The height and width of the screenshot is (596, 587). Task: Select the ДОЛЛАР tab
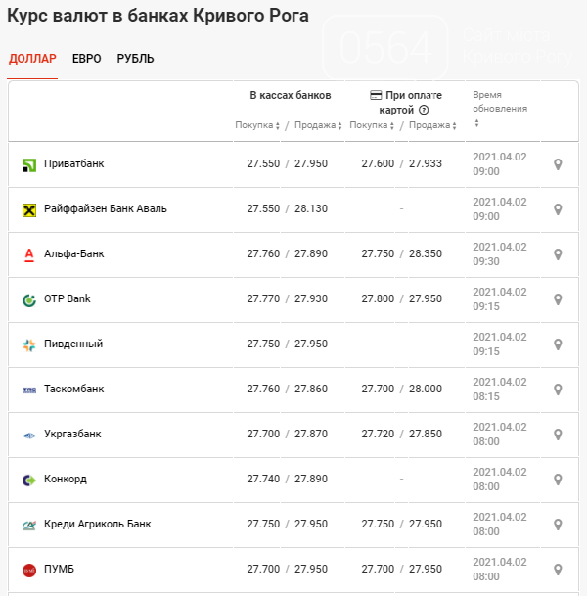tap(32, 59)
